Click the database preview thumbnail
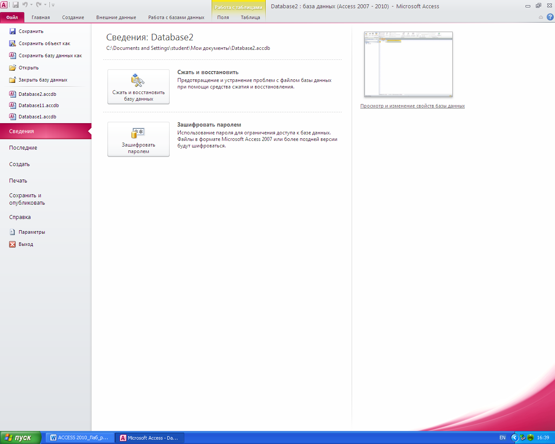Screen dimensions: 555x444 point(408,64)
